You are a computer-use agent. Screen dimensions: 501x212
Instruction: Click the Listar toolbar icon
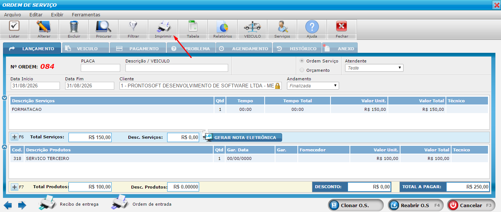coord(14,27)
